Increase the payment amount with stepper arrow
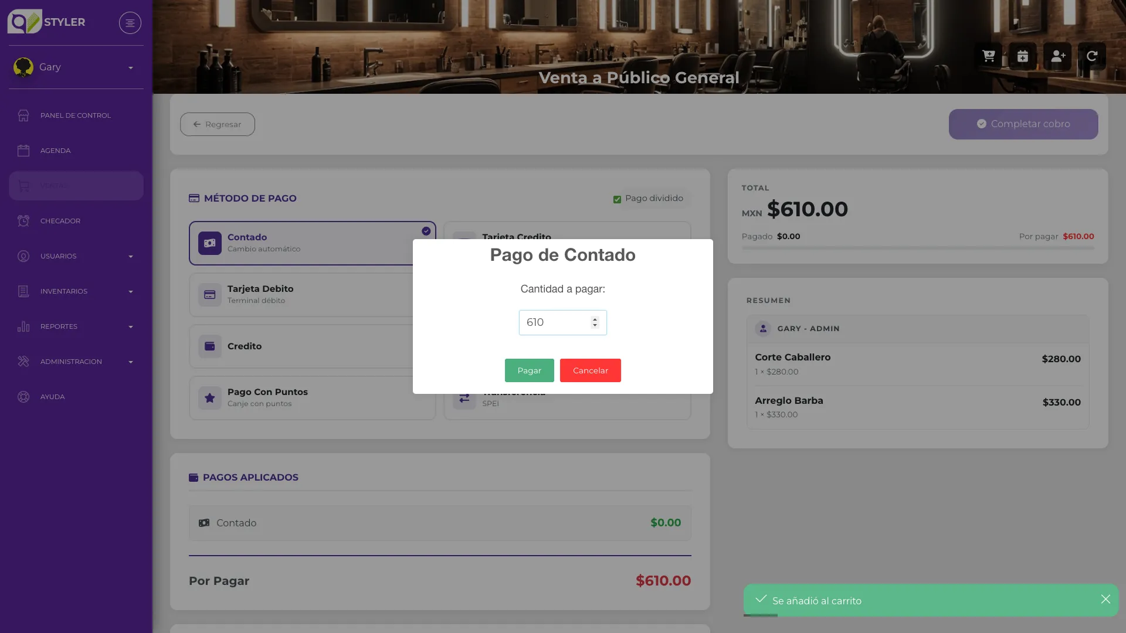 pyautogui.click(x=595, y=319)
